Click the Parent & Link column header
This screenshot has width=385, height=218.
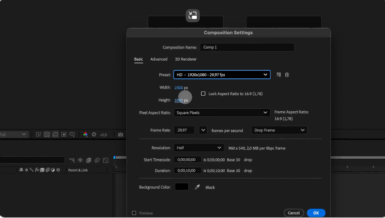tap(78, 170)
